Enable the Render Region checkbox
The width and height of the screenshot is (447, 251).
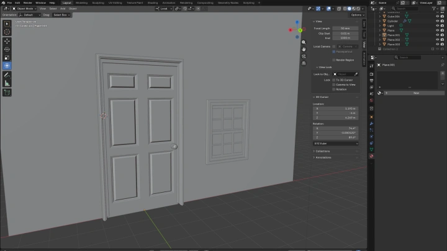[x=334, y=59]
